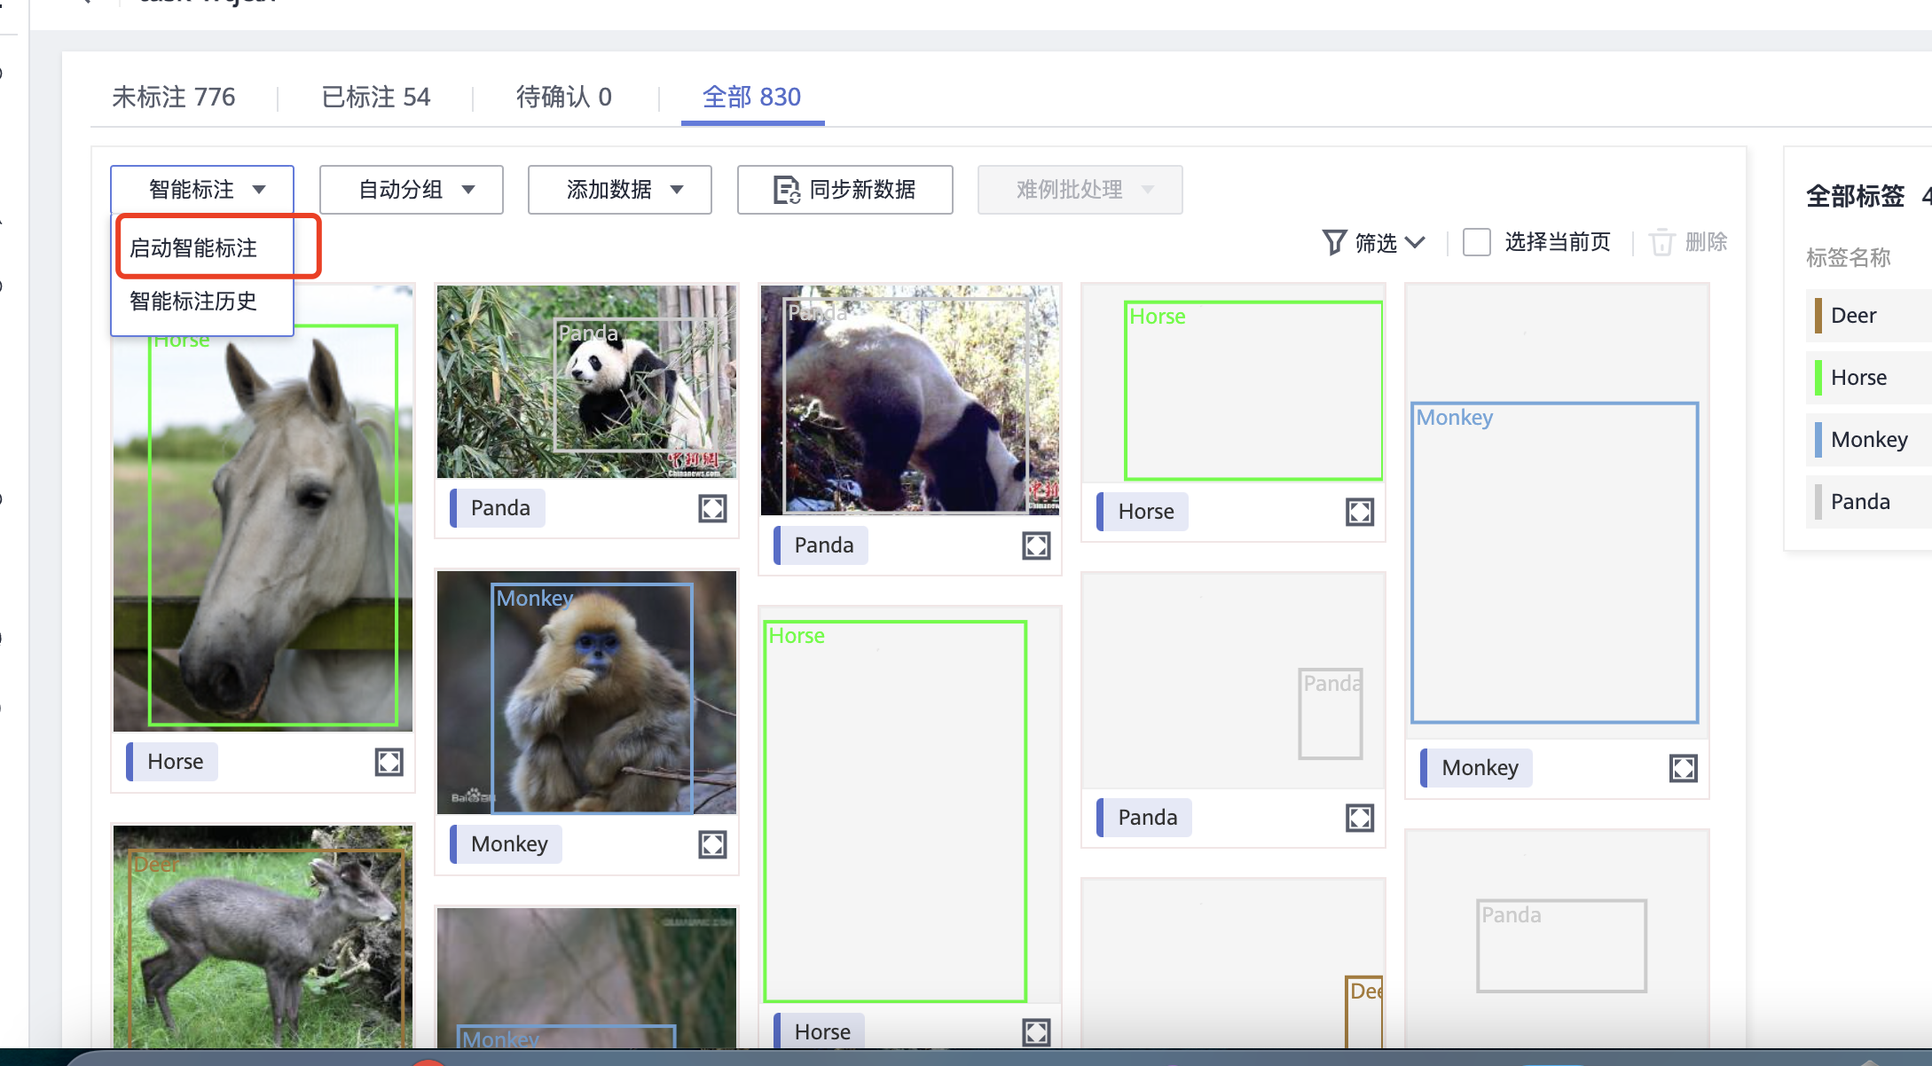Screen dimensions: 1932x1066
Task: Click the green Horse color bar
Action: click(x=1818, y=378)
